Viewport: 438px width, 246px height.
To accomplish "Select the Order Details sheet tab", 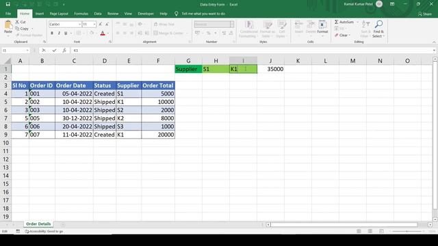I will click(x=38, y=224).
